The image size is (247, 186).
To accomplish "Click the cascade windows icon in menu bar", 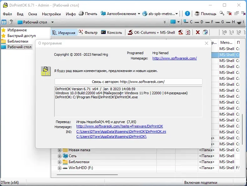I will (x=237, y=13).
